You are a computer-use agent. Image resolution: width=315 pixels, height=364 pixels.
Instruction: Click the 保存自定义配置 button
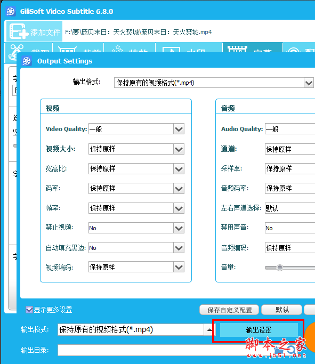(x=229, y=310)
